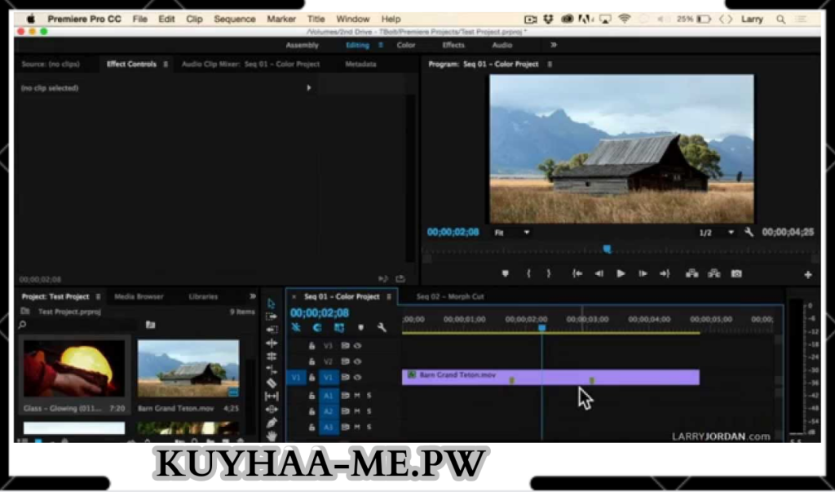Open Program monitor settings wrench
The height and width of the screenshot is (492, 835).
(x=749, y=232)
